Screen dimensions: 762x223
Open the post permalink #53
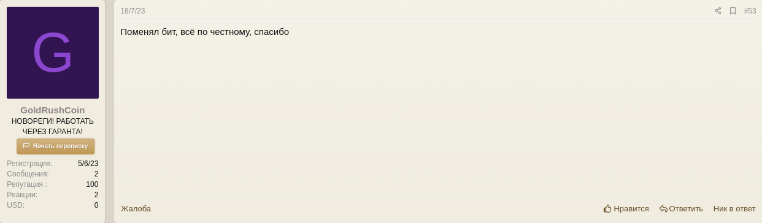[750, 11]
